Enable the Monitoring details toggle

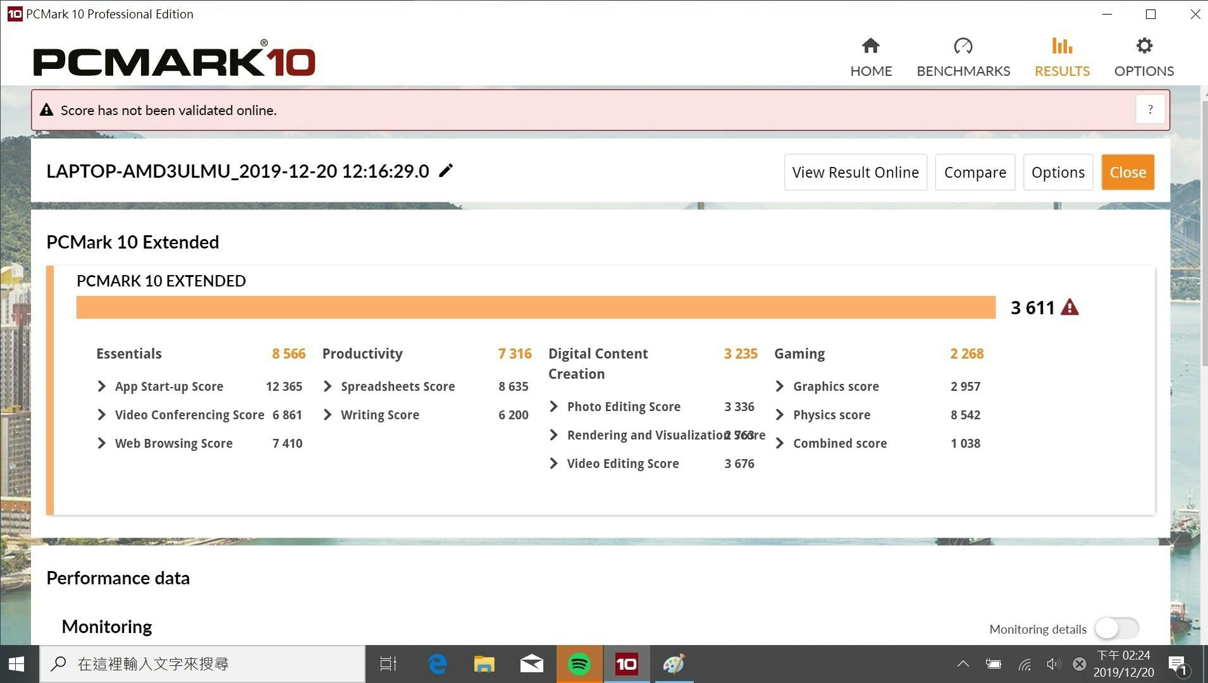click(x=1117, y=629)
